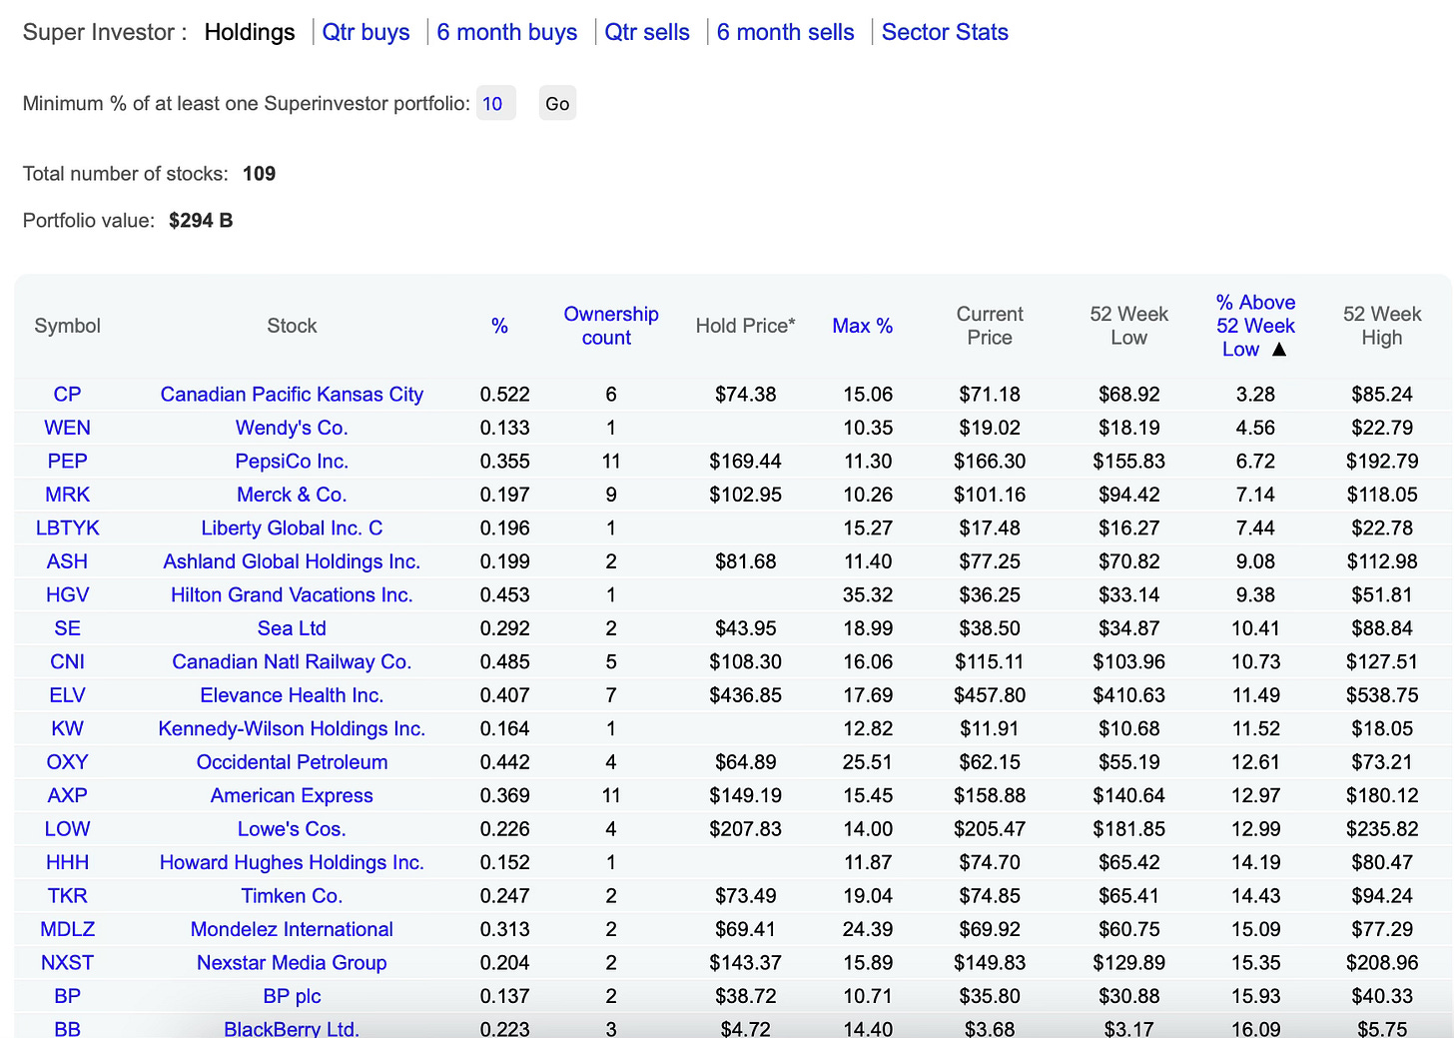Open the AXP ticker link

click(67, 795)
